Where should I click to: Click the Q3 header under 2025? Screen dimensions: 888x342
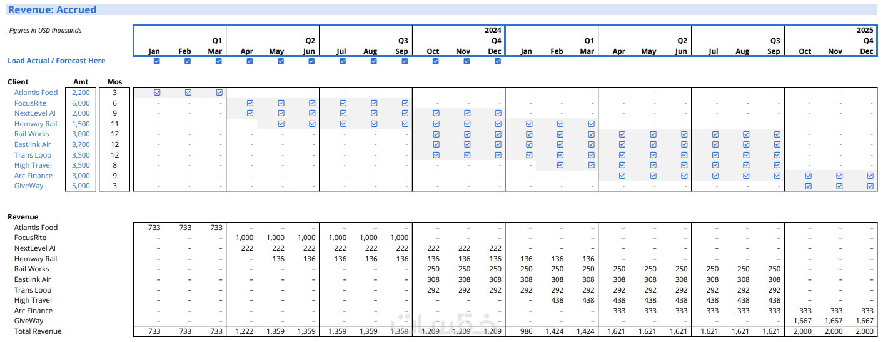(x=775, y=41)
